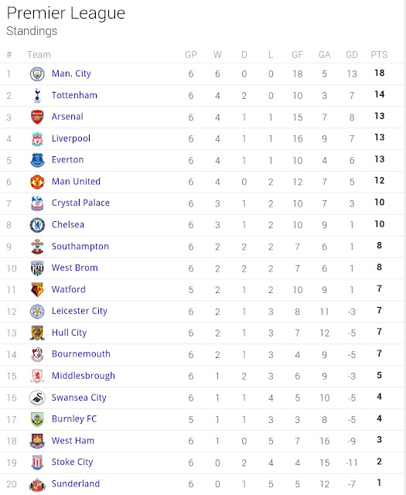Click the PTS column header
The image size is (406, 495).
click(x=379, y=55)
